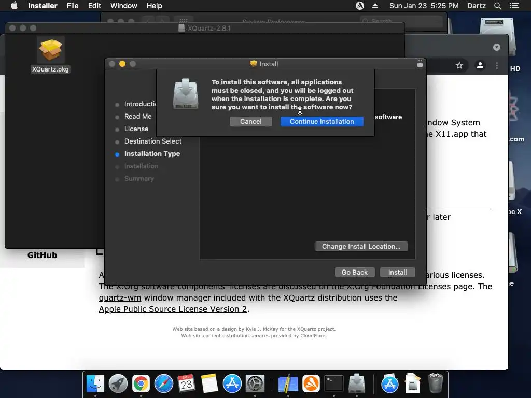The image size is (531, 398).
Task: Open Apple Public Source License Version 2 link
Action: pos(173,309)
